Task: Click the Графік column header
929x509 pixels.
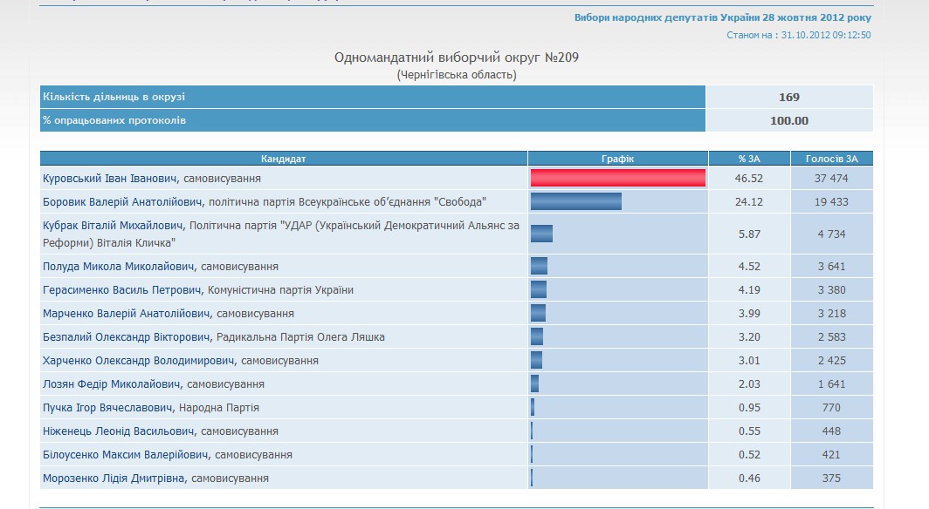Action: [x=617, y=159]
